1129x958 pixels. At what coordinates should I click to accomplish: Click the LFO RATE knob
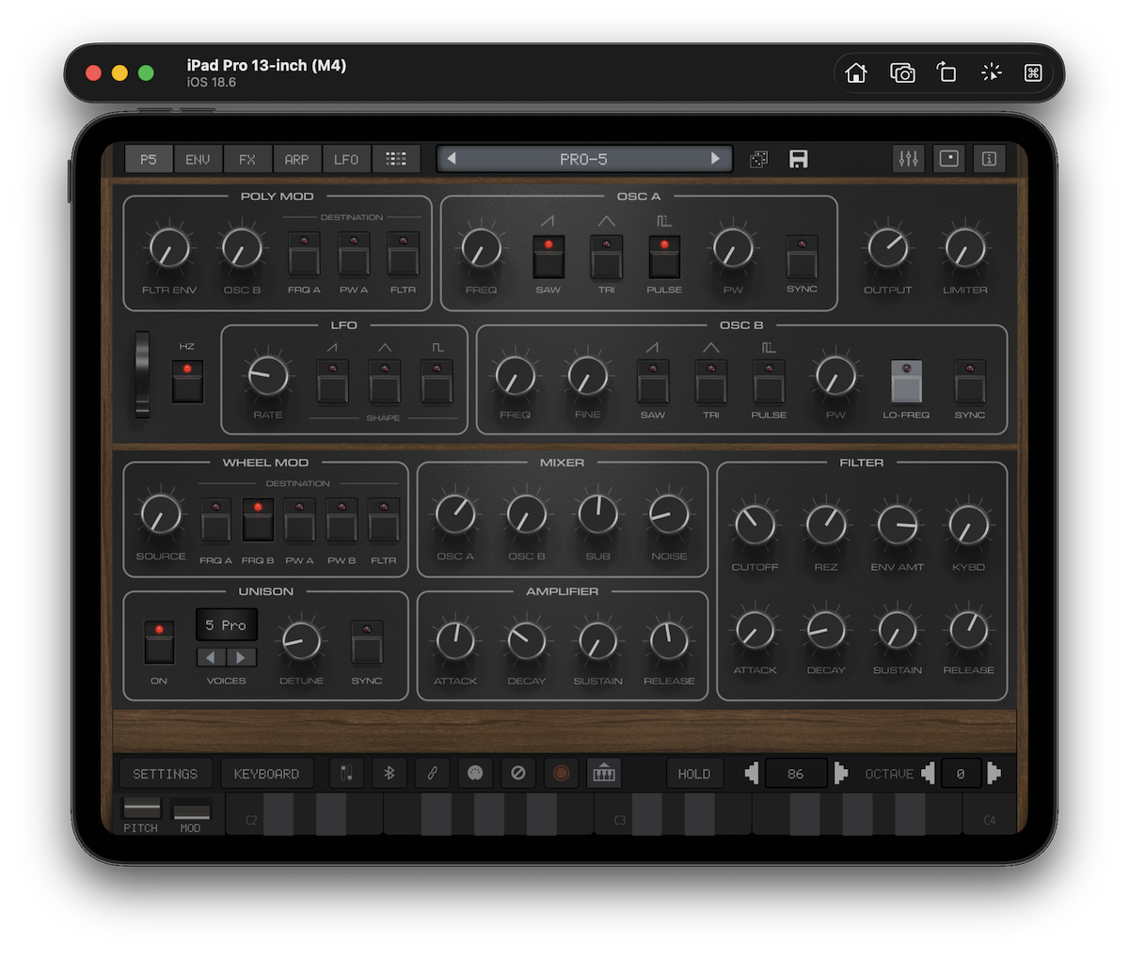(x=268, y=375)
